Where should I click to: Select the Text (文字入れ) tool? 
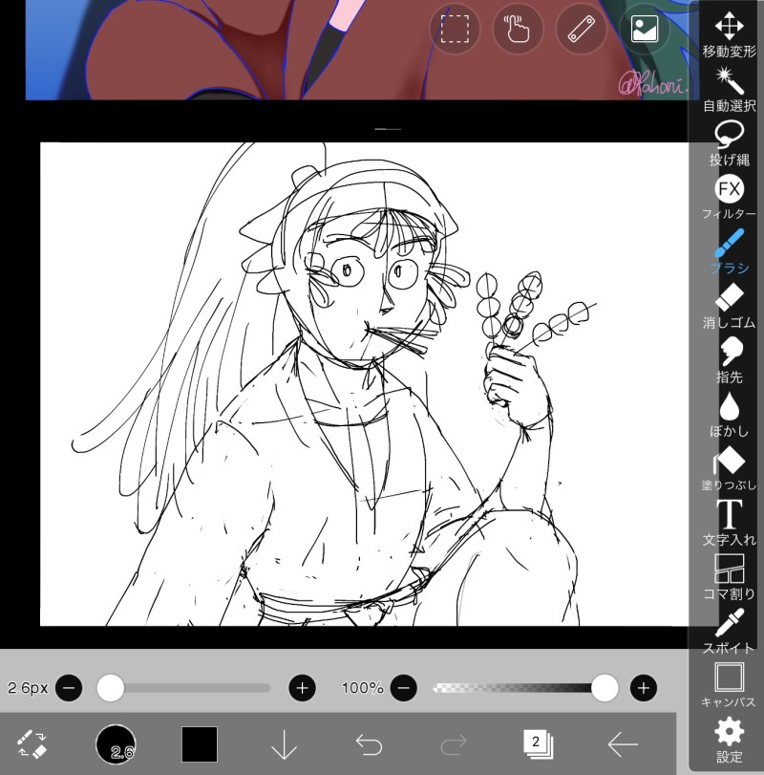click(x=729, y=523)
